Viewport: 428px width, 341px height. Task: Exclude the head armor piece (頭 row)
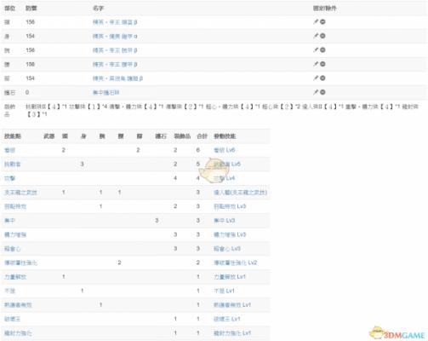click(322, 21)
